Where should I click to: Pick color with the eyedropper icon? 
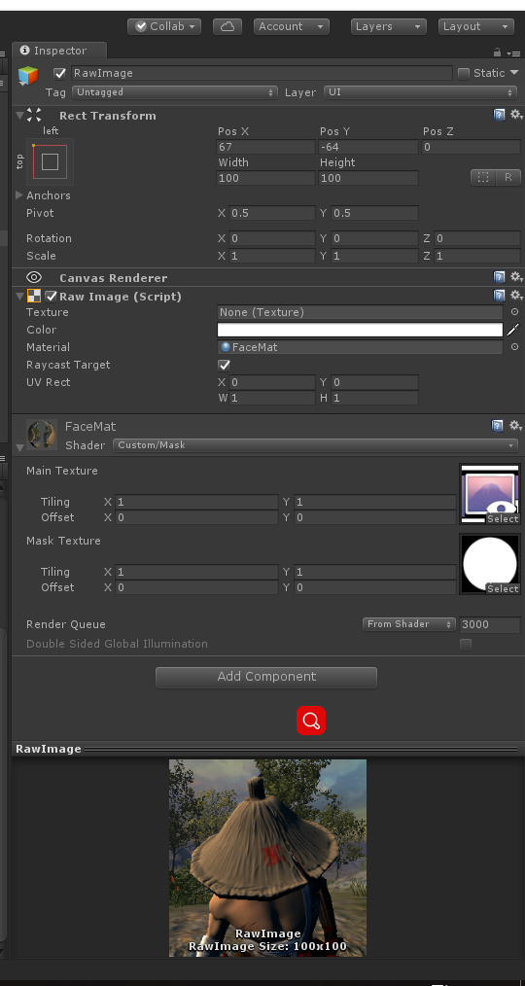pyautogui.click(x=513, y=330)
